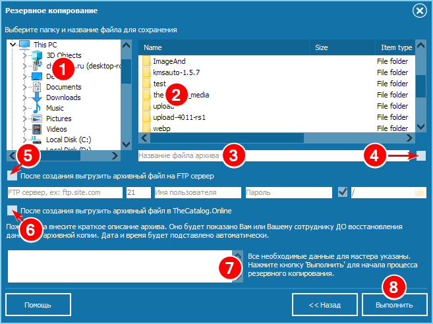Select the ImageAnd row name
The height and width of the screenshot is (324, 433).
point(169,61)
